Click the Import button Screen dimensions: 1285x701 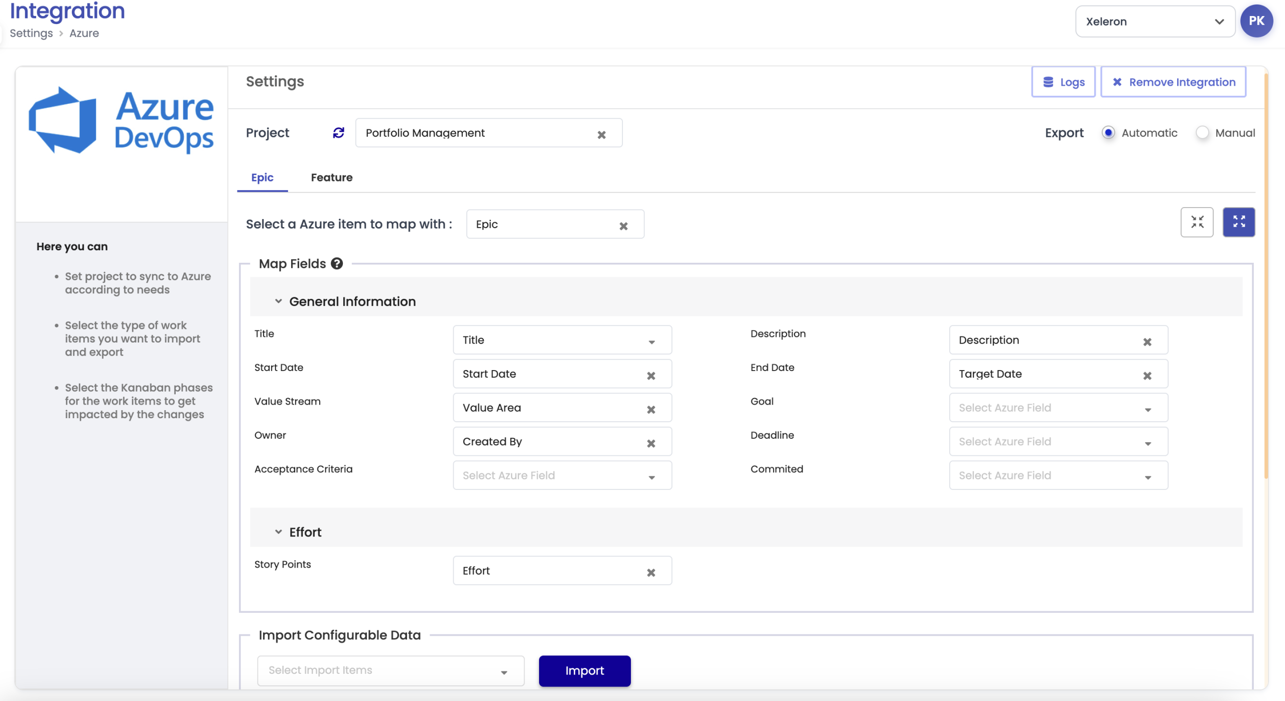tap(584, 670)
